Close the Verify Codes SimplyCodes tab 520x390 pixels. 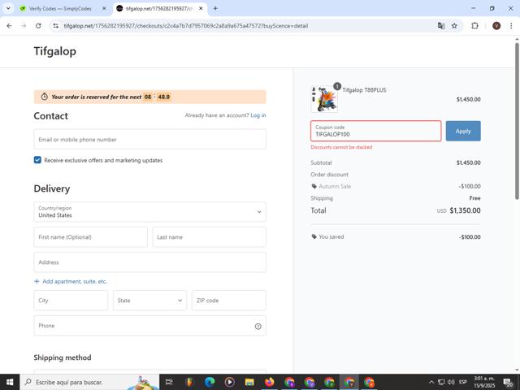pos(104,9)
